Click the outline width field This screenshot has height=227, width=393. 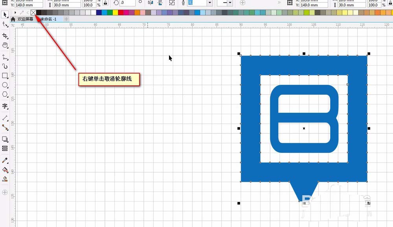coord(197,3)
